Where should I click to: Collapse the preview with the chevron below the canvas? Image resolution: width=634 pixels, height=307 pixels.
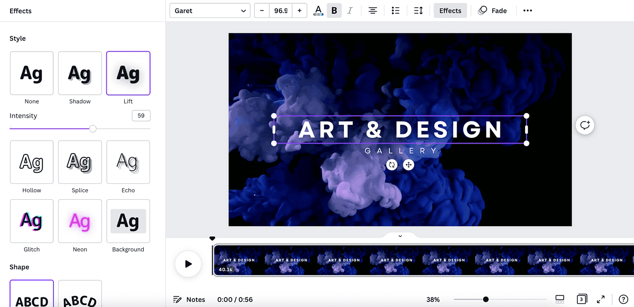[400, 236]
